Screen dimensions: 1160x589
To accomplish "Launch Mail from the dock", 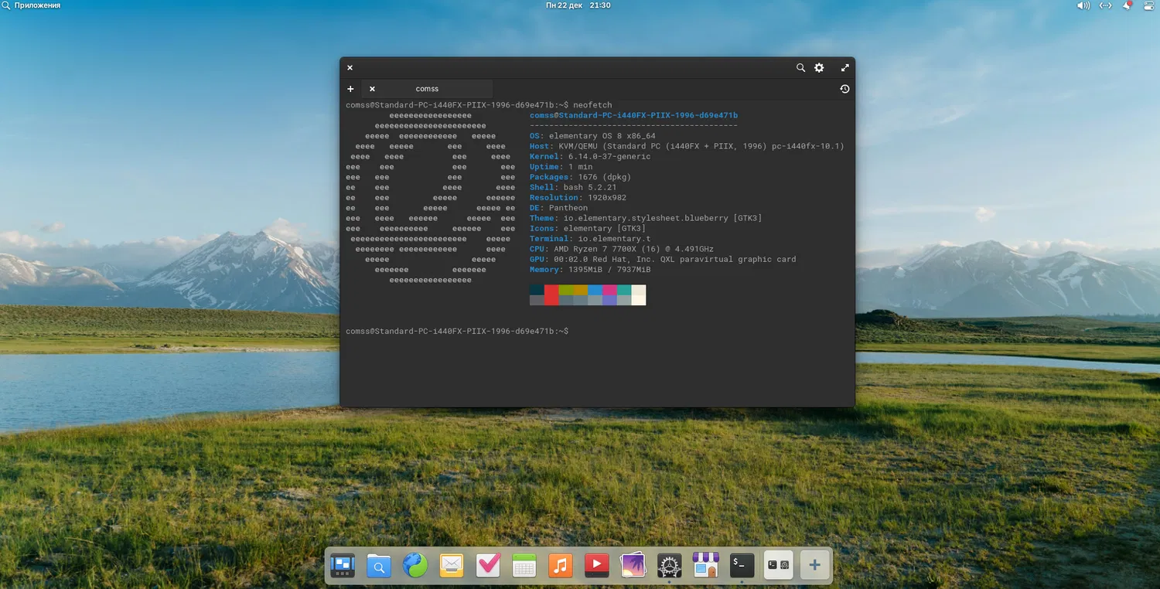I will (x=452, y=566).
